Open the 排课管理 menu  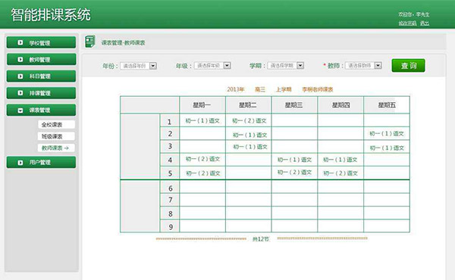[41, 93]
